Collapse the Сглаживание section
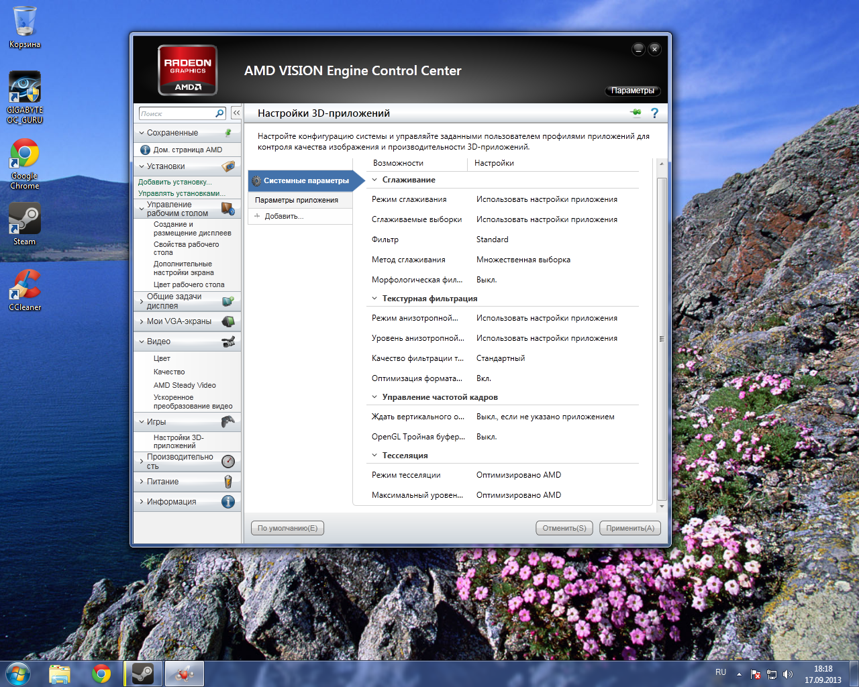859x687 pixels. [374, 180]
